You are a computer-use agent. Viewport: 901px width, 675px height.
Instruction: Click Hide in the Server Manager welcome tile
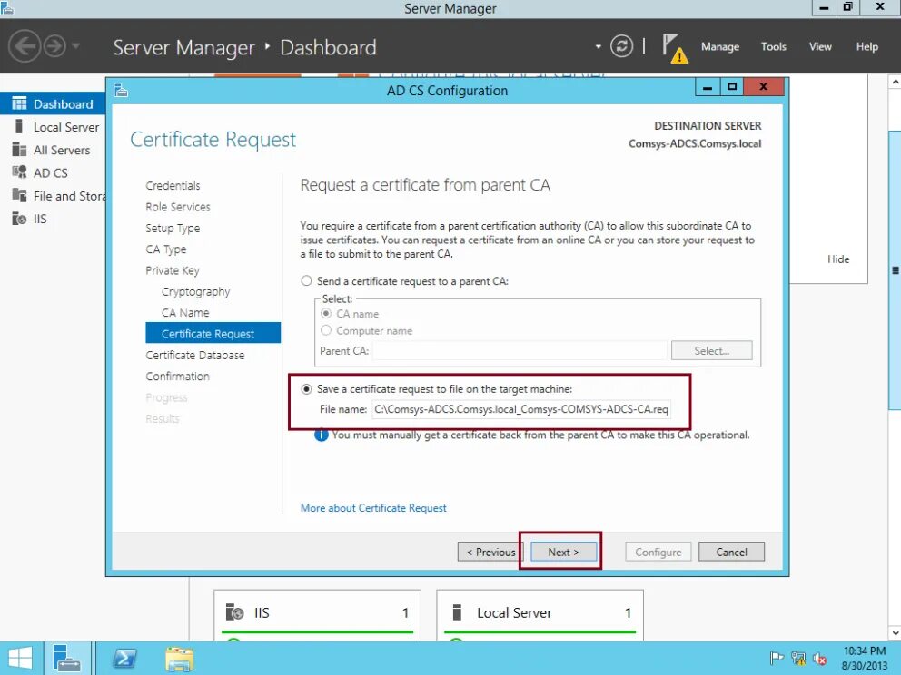point(838,259)
